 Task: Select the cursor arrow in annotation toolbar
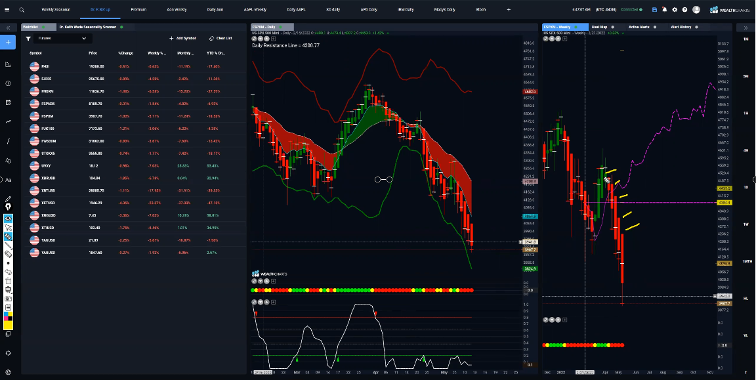click(8, 227)
